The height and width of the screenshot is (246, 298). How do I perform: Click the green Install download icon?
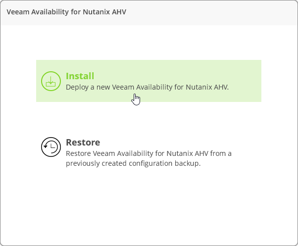click(x=50, y=81)
